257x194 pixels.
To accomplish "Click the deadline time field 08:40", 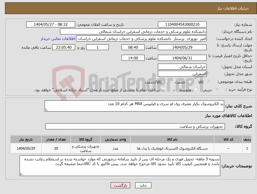I will 133,47.
